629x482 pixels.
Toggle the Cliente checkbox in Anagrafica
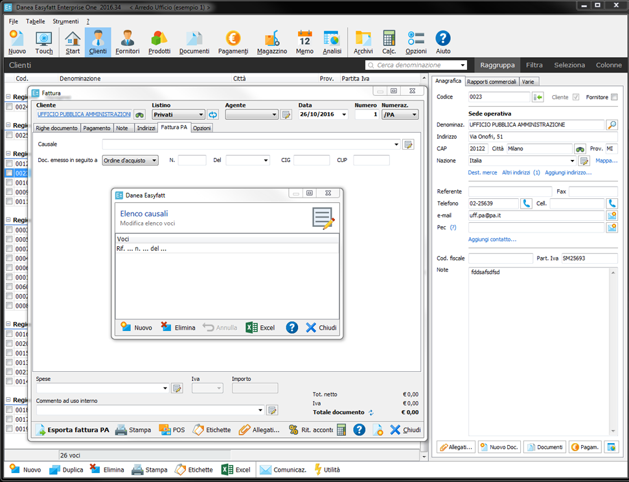(x=576, y=97)
